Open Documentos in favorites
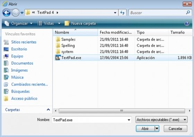Screen dimensions: 194x137 tap(22, 63)
